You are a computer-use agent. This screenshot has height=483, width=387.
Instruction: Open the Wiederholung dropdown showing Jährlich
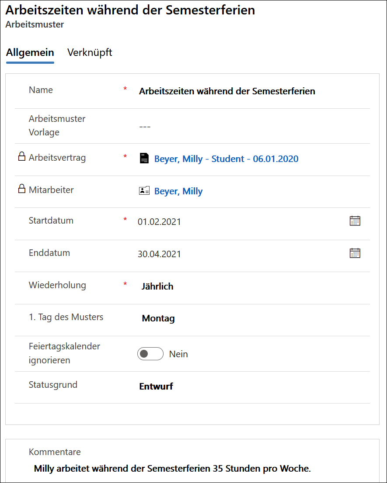253,286
